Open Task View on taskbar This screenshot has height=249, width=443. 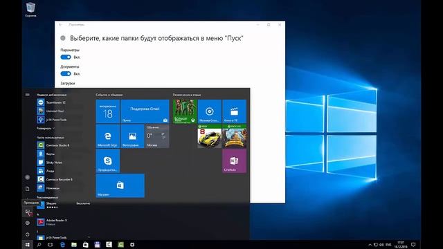coord(51,245)
